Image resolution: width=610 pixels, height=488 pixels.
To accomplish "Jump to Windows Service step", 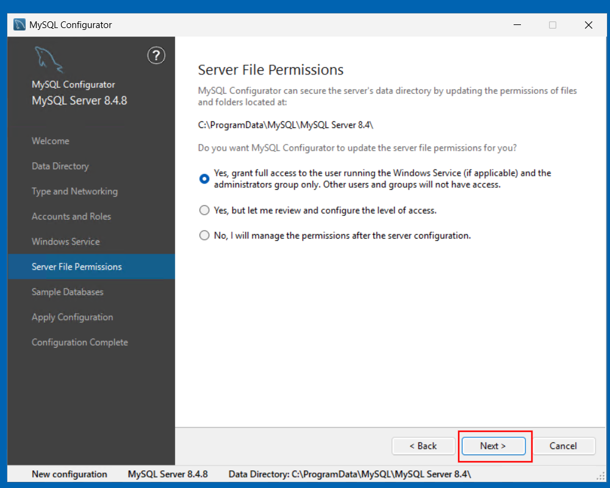I will 66,242.
